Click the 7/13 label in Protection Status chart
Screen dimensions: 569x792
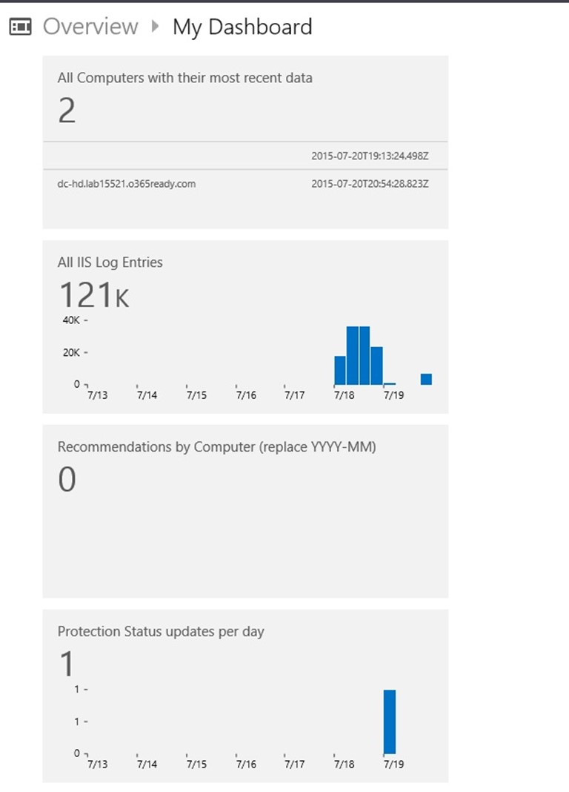pyautogui.click(x=97, y=765)
